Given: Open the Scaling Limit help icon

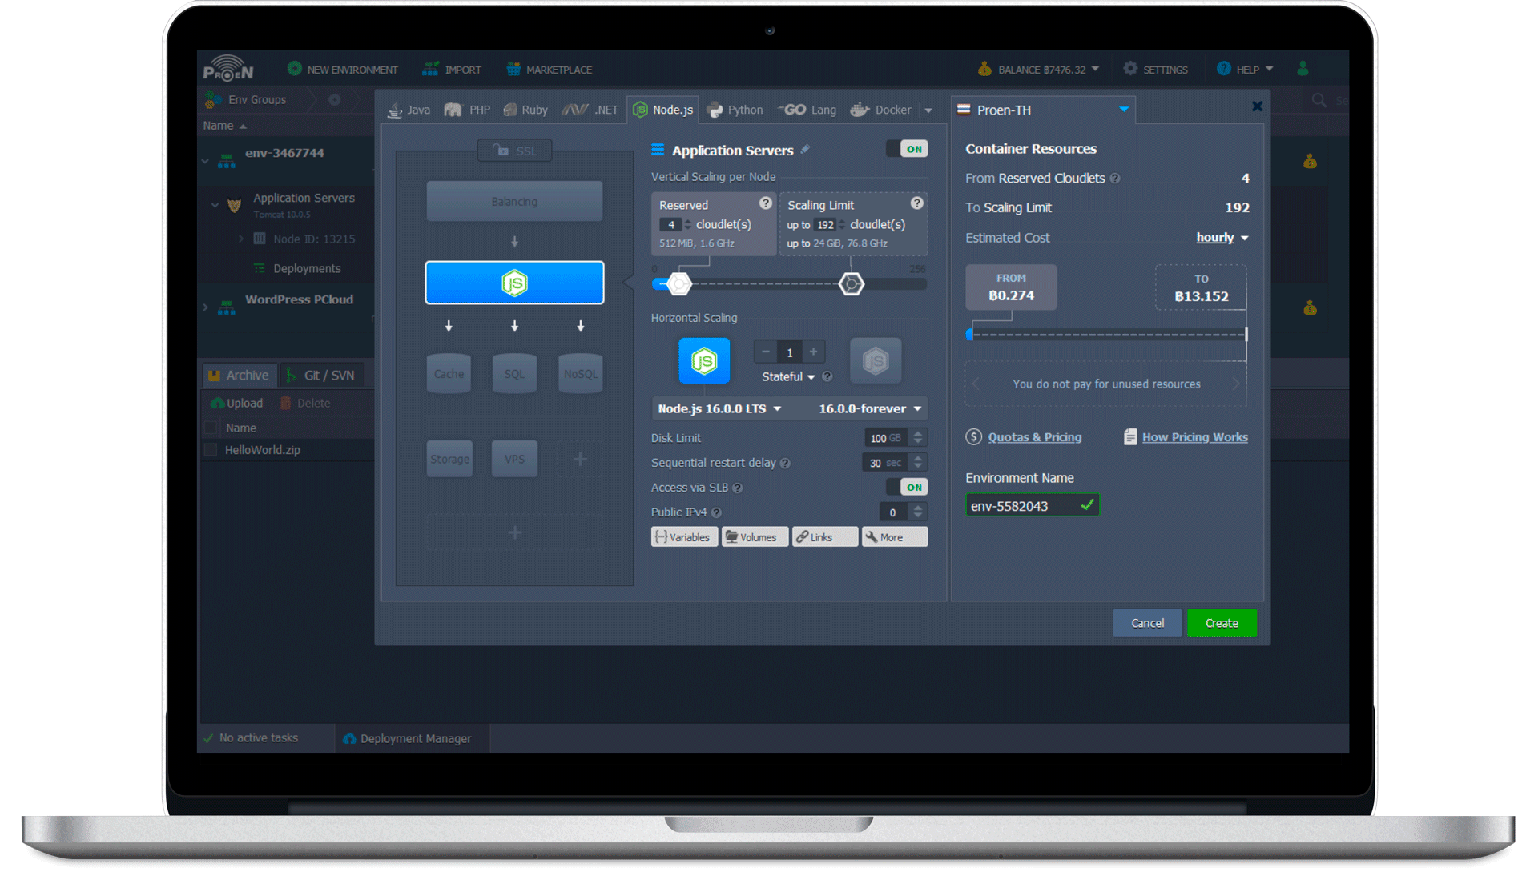Looking at the screenshot, I should [917, 203].
